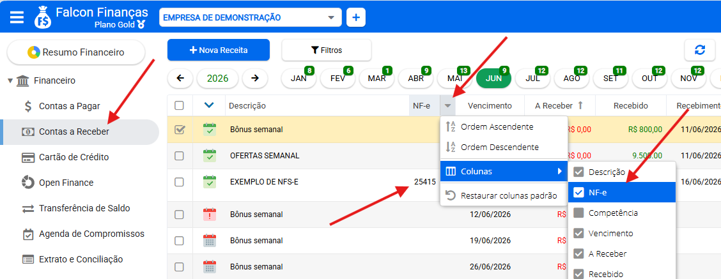Click the green calendar icon of EXEMPLO DE NFS-E
Screen dimensions: 721x279
coord(210,182)
